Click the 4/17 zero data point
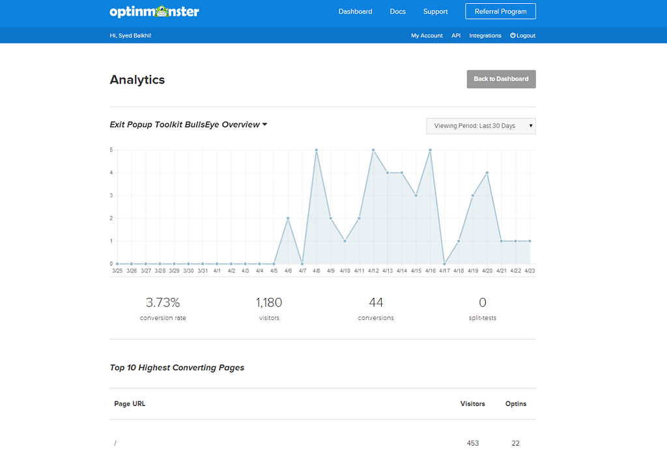 point(444,264)
